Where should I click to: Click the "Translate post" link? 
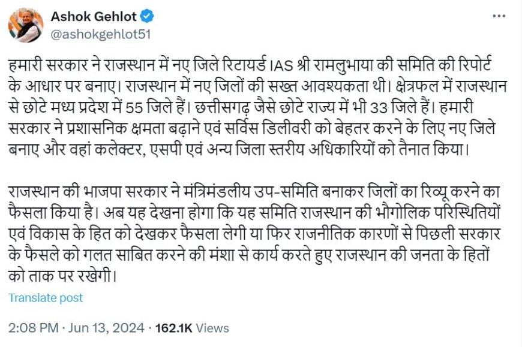[46, 298]
